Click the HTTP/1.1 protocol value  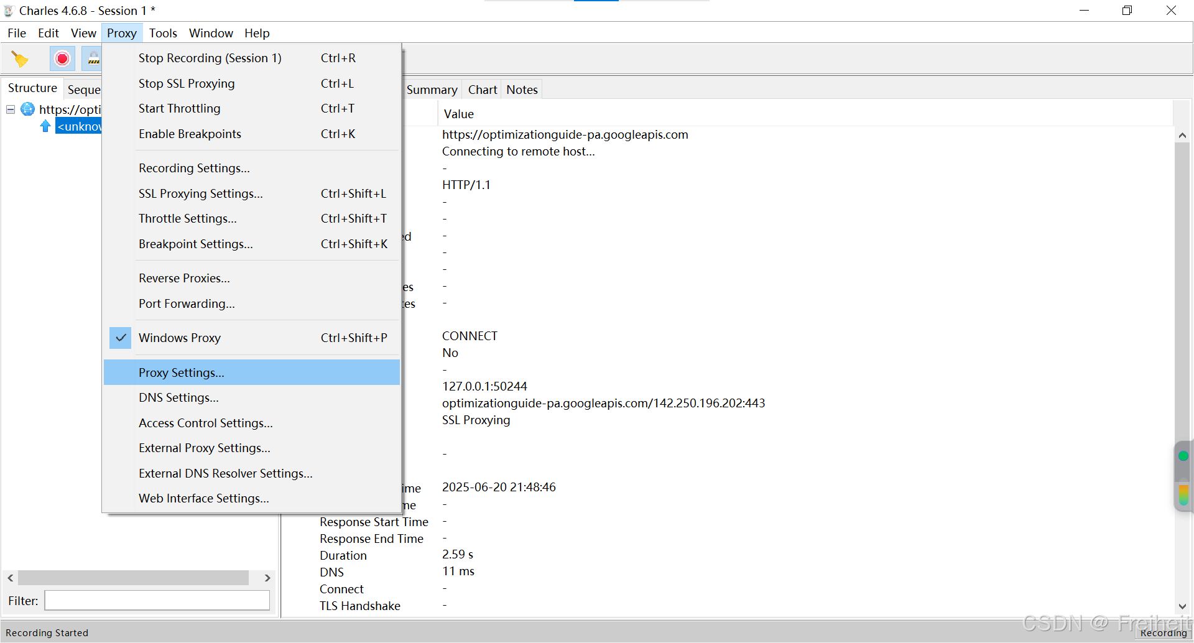466,185
